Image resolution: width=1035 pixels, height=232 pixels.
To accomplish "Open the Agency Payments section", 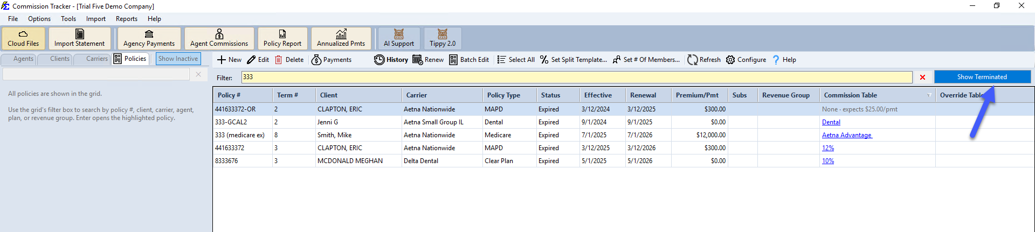I will point(149,38).
